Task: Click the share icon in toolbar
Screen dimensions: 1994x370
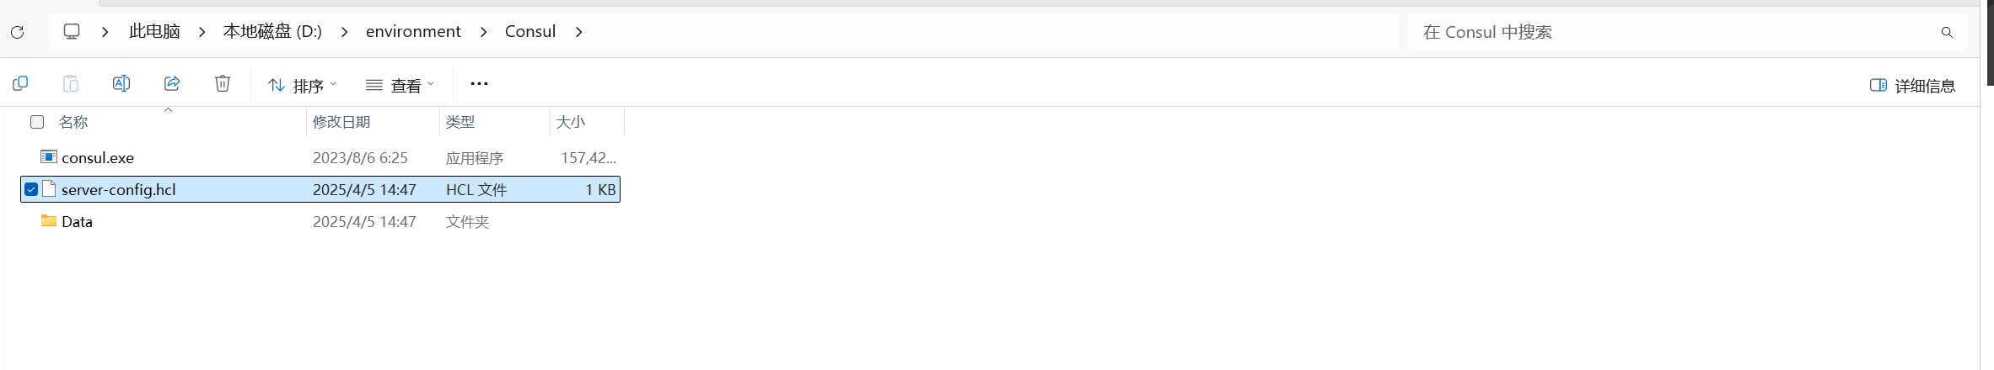Action: pyautogui.click(x=172, y=83)
